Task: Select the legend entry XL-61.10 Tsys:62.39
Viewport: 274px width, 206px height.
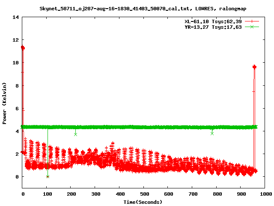Action: click(x=213, y=21)
